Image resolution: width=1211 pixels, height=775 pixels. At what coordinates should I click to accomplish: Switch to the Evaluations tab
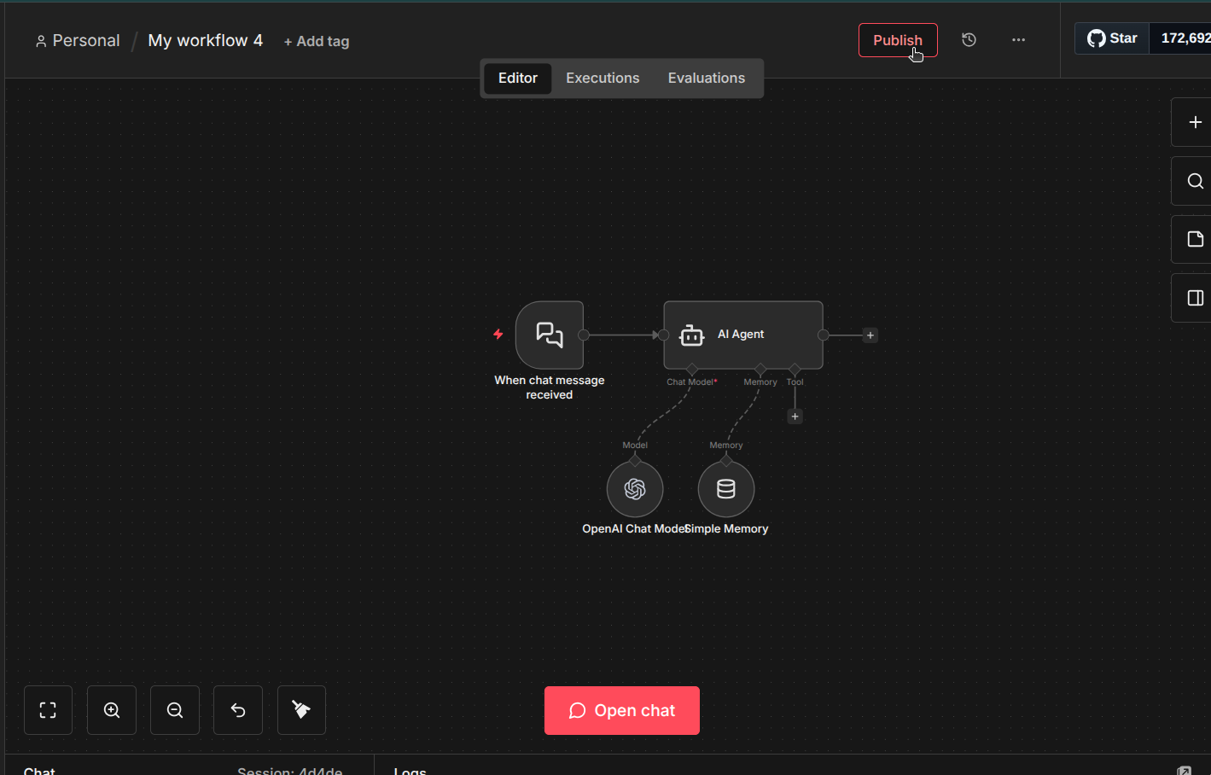(x=706, y=78)
